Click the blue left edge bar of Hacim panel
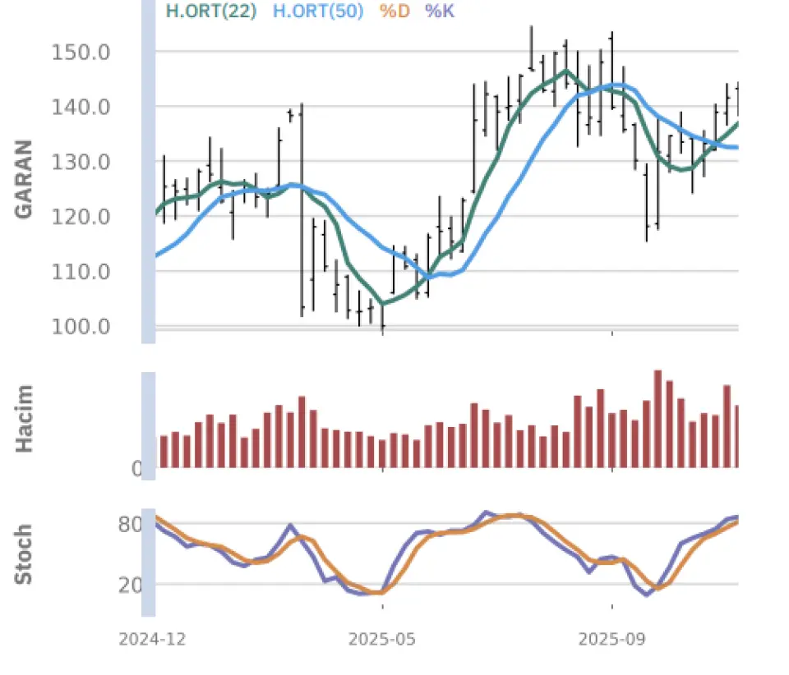This screenshot has width=789, height=675. click(x=149, y=420)
